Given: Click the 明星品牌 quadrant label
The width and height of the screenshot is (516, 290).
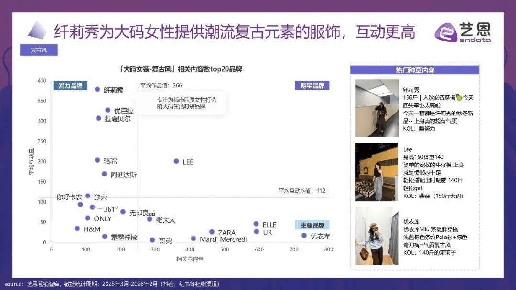Looking at the screenshot, I should (x=312, y=86).
